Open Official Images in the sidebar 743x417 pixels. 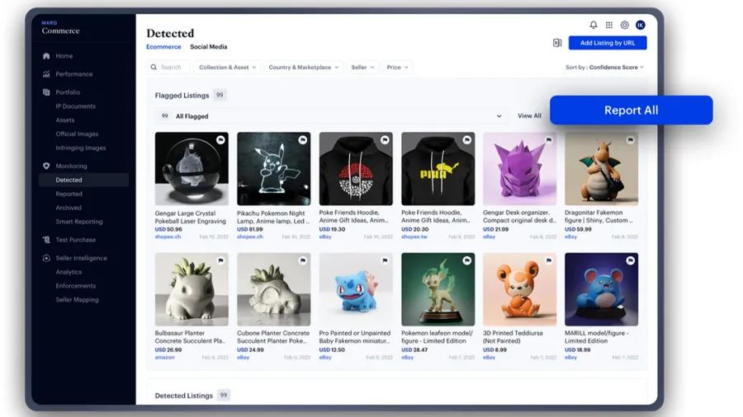coord(77,134)
